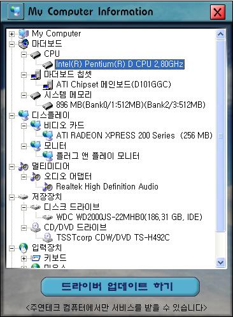Screen dimensions: 233x317
Task: Select the '마더보드' tree label
Action: point(46,44)
